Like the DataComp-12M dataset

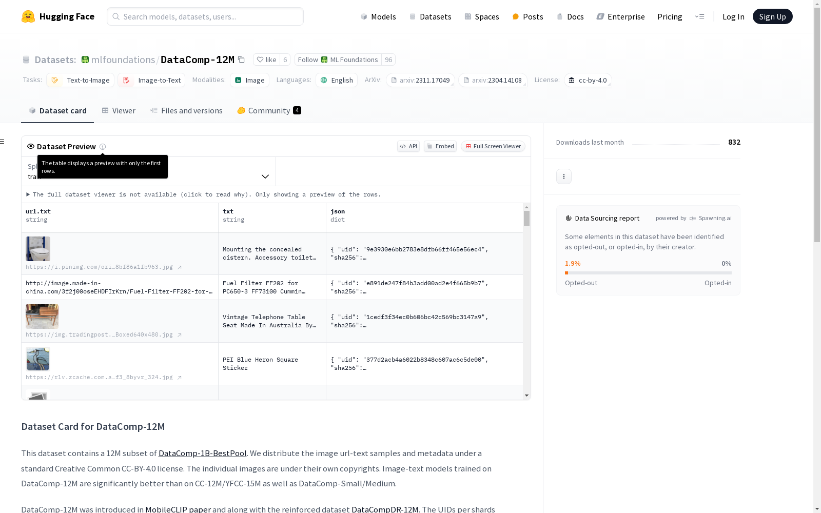tap(266, 60)
